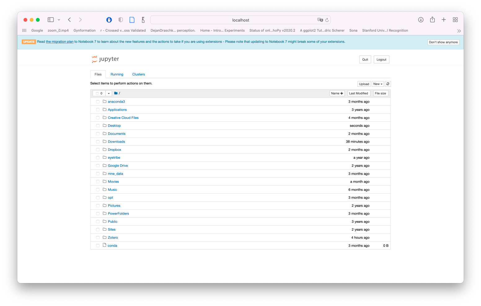Open the Sites folder link
The height and width of the screenshot is (306, 481).
pos(112,229)
